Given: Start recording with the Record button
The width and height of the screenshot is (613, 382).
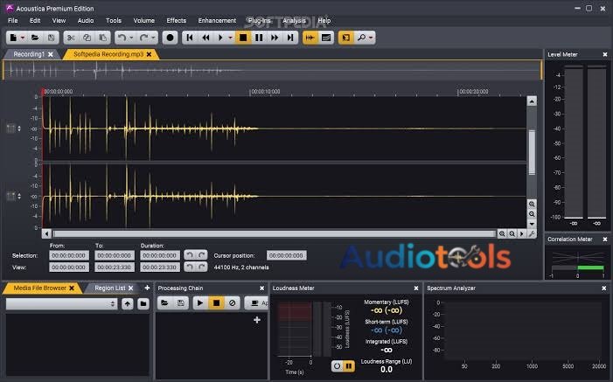Looking at the screenshot, I should (170, 38).
